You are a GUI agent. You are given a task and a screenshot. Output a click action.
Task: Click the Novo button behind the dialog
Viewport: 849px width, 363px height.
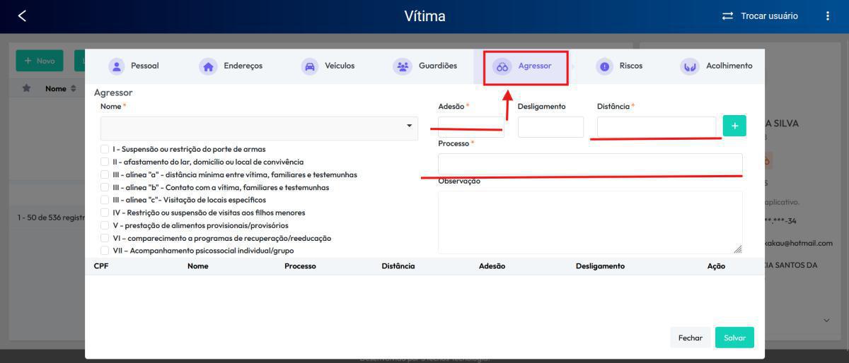(40, 61)
